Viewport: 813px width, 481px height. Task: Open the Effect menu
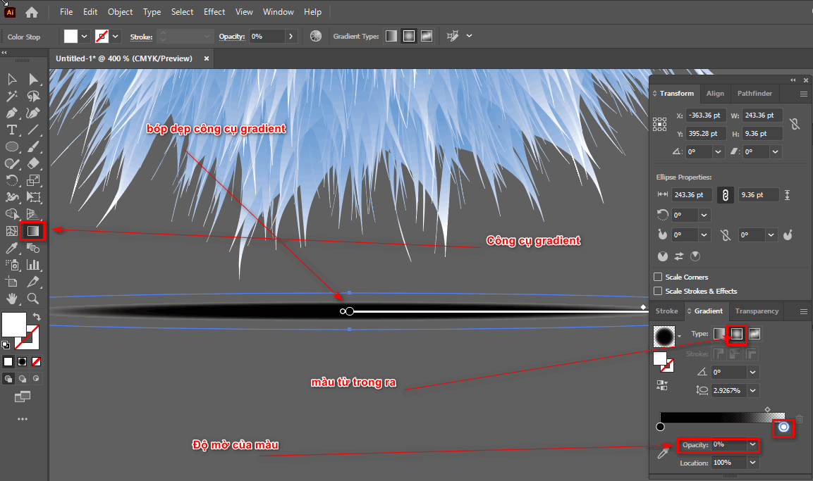(x=214, y=12)
